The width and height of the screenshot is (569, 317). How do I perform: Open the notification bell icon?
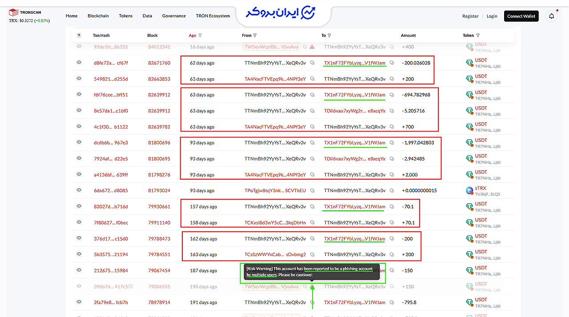pyautogui.click(x=552, y=16)
